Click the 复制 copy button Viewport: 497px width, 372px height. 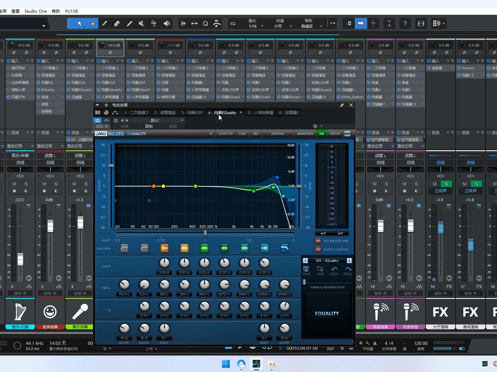149,126
